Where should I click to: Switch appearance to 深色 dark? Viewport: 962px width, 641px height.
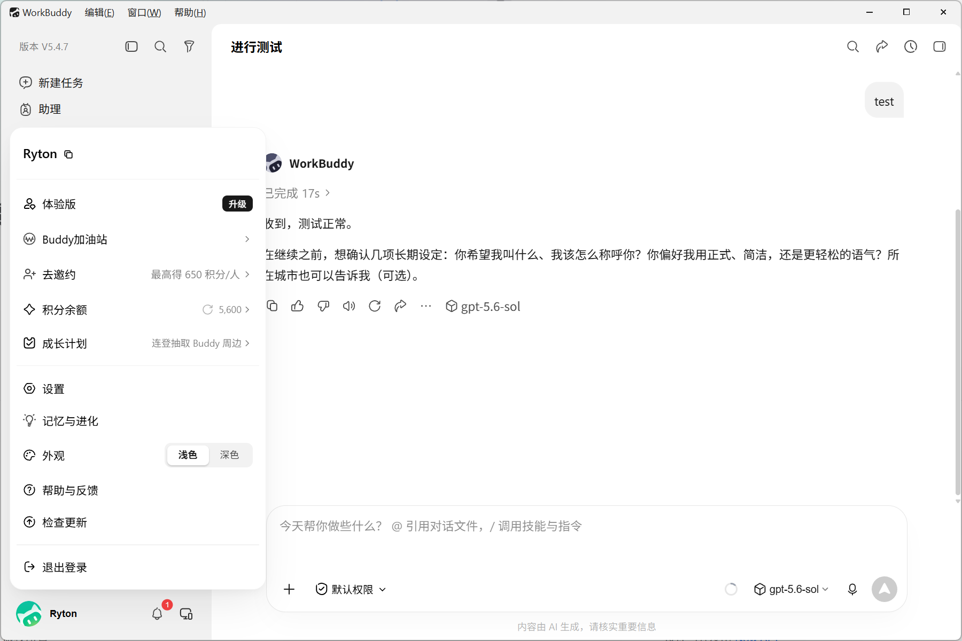pyautogui.click(x=229, y=455)
